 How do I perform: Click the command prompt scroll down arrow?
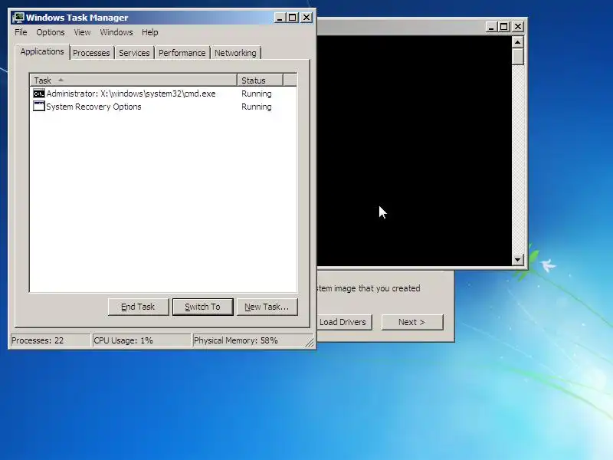click(518, 259)
